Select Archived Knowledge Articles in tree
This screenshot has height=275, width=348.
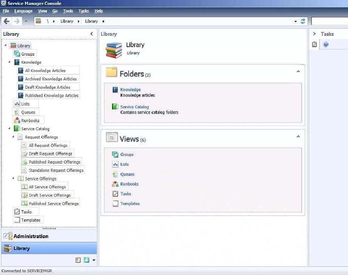coord(50,79)
